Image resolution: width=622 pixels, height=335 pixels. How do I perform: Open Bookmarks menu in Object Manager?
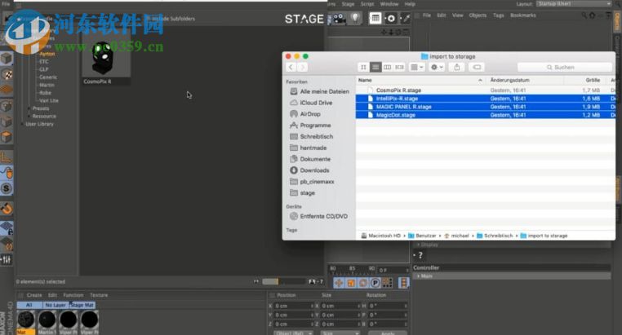click(523, 15)
